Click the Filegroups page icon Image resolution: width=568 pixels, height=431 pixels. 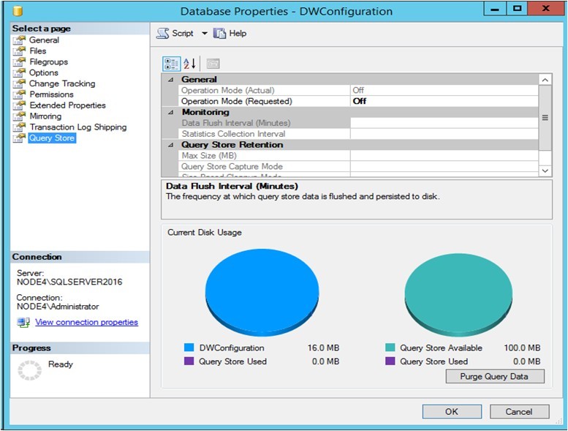[x=20, y=62]
